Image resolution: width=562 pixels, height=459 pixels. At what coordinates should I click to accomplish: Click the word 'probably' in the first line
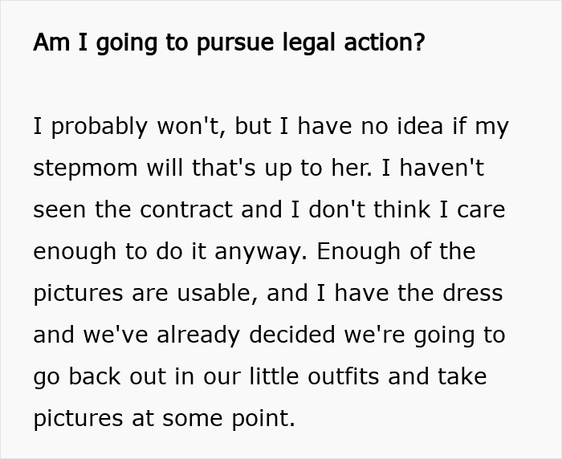click(x=100, y=128)
